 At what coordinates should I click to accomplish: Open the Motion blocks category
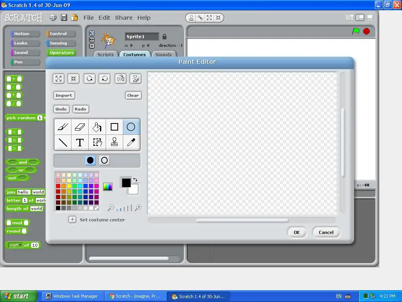[25, 34]
